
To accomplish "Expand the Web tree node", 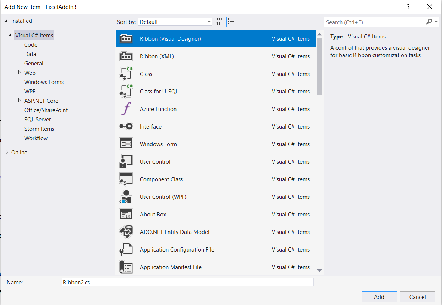I will (x=19, y=73).
